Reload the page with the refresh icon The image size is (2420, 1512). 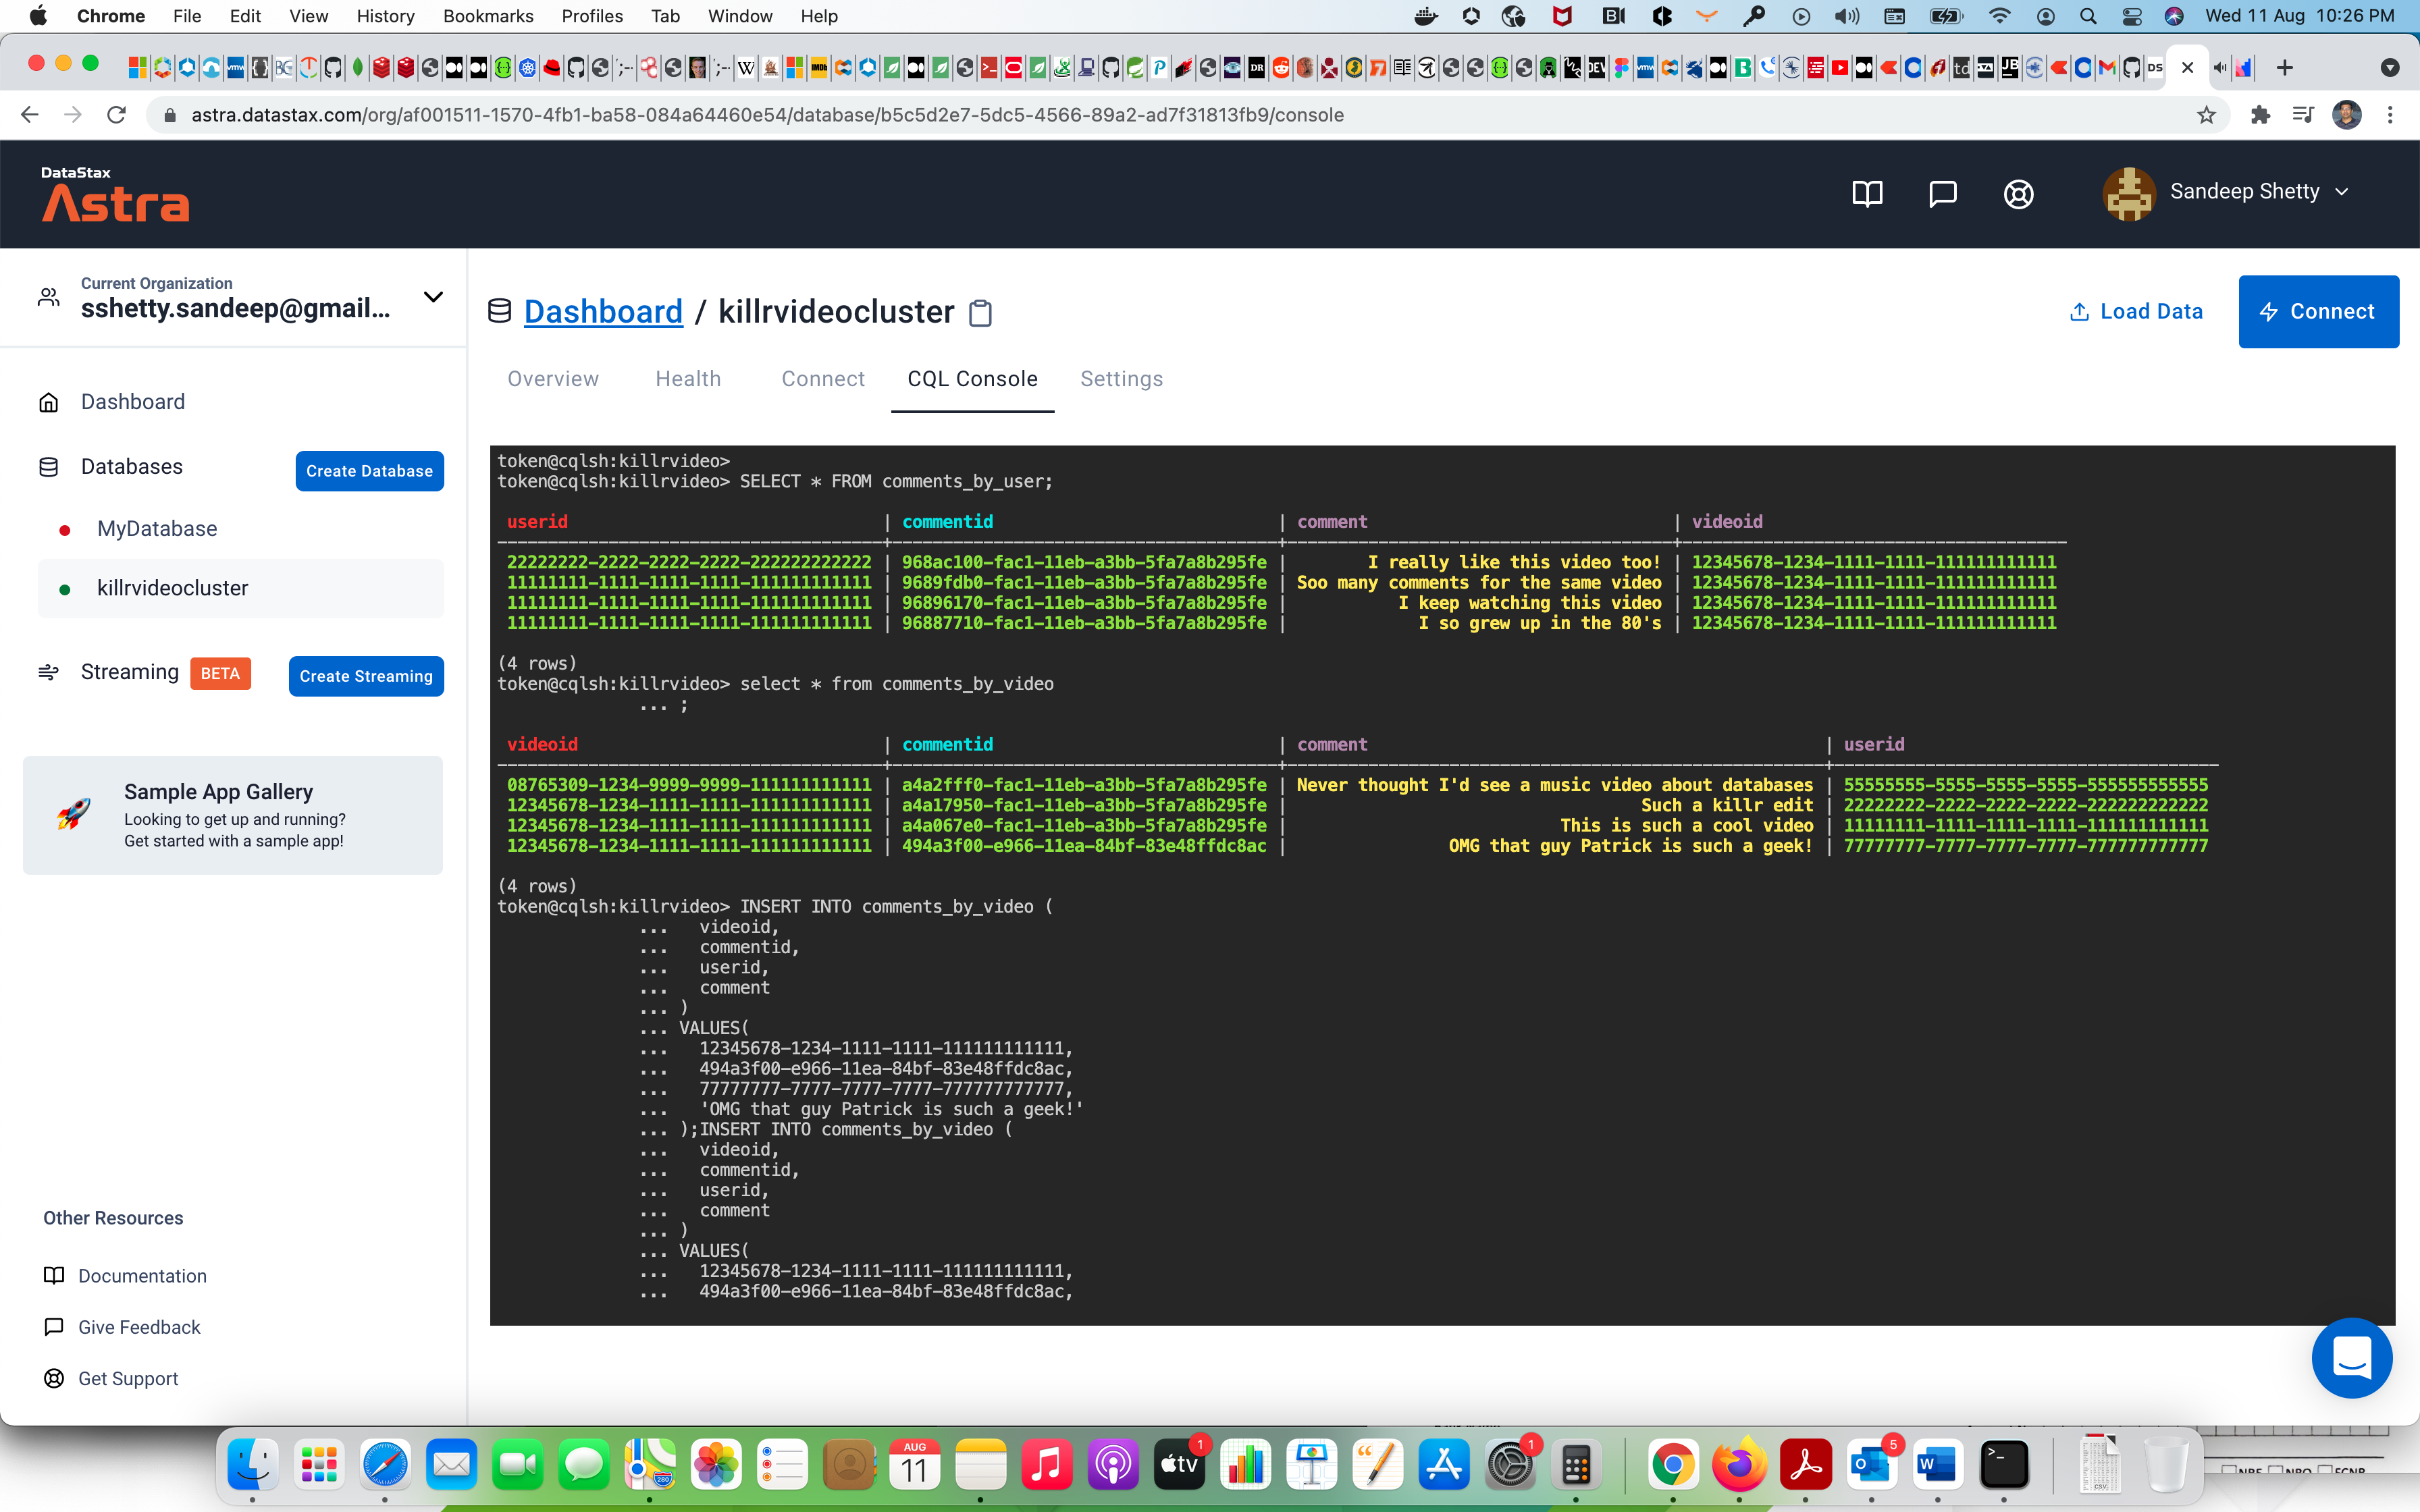tap(117, 115)
